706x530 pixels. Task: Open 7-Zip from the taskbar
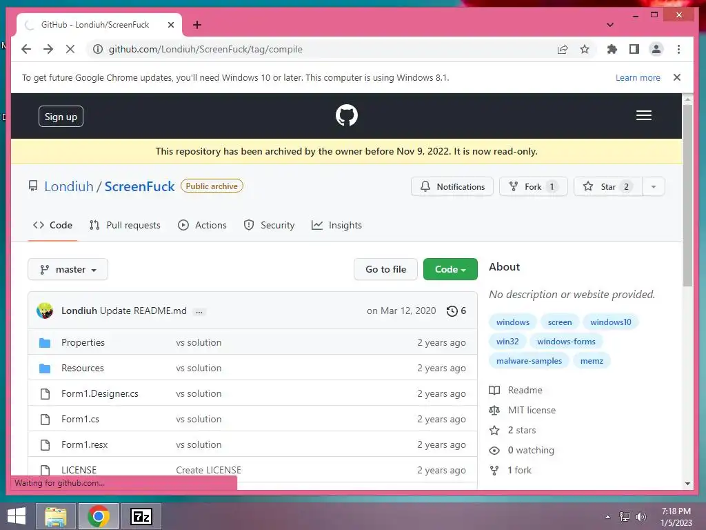pos(141,516)
